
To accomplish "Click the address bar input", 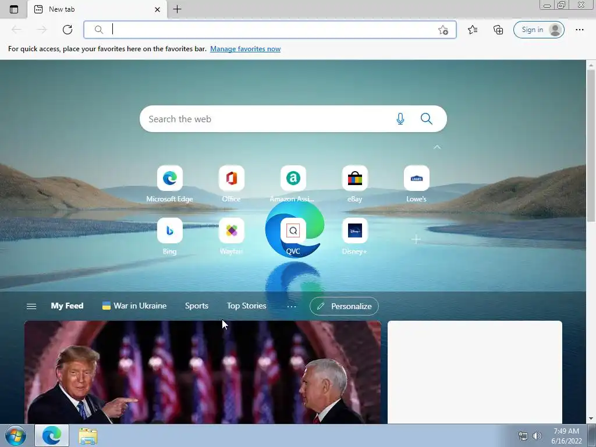I will [270, 30].
